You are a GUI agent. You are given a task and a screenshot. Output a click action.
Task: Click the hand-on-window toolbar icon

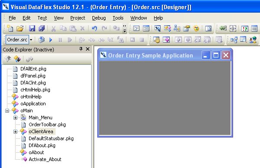[x=156, y=40]
